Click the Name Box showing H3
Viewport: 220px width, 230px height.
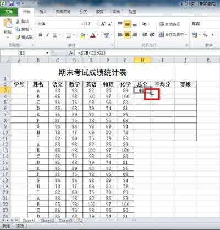(x=23, y=53)
